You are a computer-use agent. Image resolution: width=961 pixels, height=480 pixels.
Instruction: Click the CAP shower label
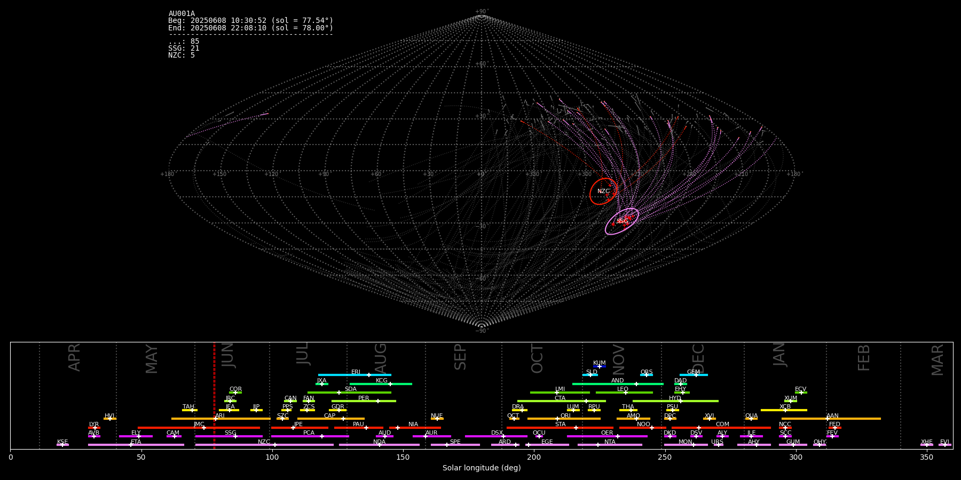pos(329,416)
